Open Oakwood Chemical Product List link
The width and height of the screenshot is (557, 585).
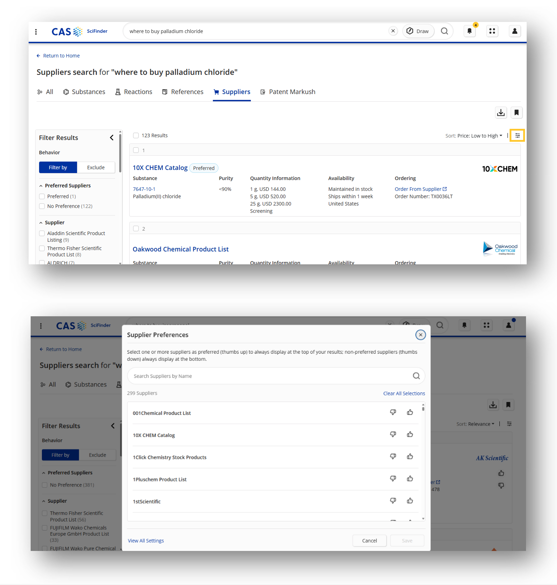click(181, 249)
